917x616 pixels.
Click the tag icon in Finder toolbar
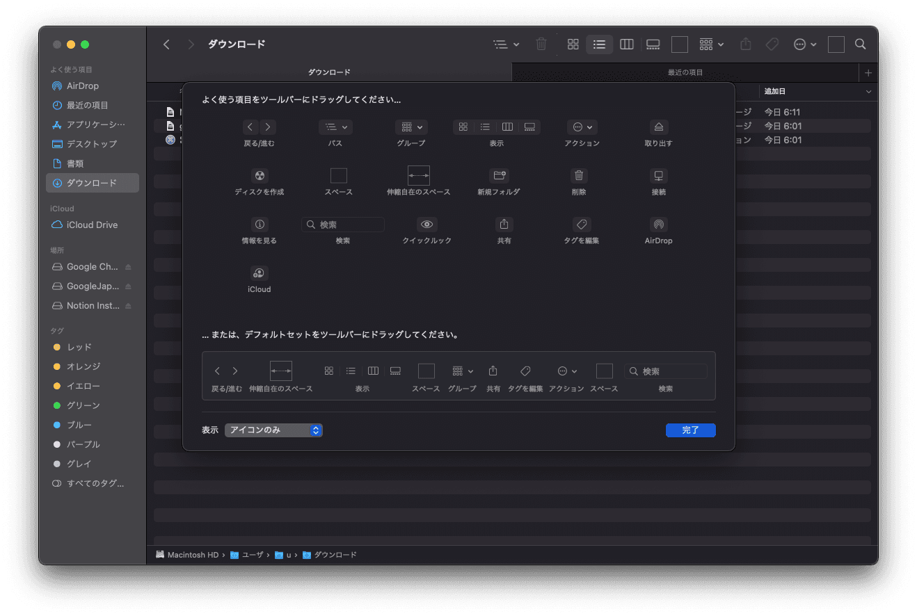pos(772,44)
